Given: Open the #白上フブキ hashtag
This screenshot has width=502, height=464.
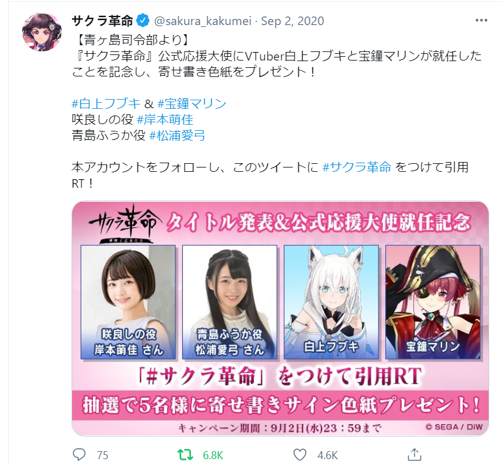Looking at the screenshot, I should click(x=106, y=104).
